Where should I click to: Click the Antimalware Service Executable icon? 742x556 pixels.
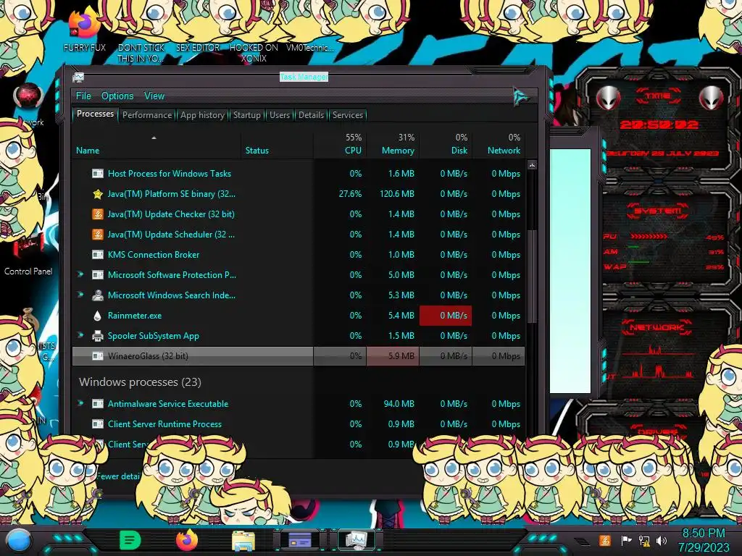[x=98, y=404]
